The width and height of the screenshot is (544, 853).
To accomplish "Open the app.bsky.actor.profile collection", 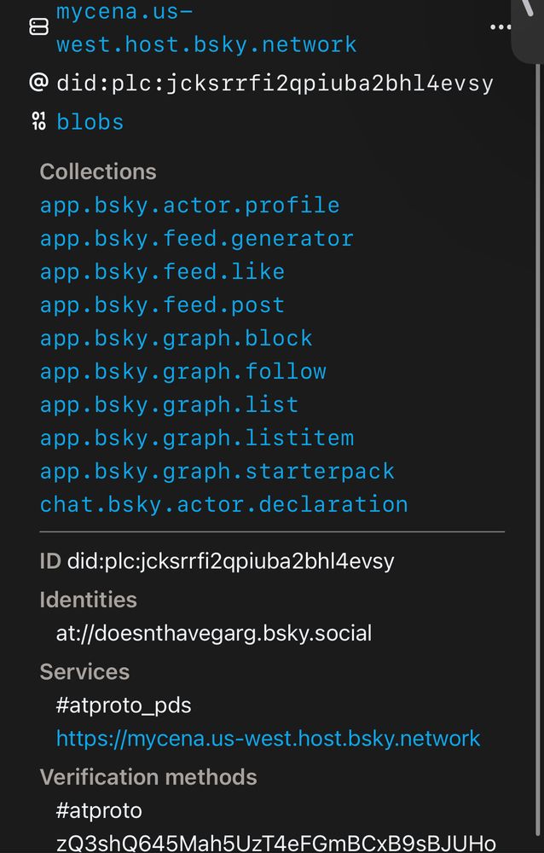I will [x=189, y=206].
